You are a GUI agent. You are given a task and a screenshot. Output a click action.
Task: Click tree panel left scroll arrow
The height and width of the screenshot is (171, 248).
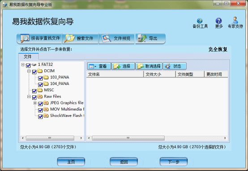23,138
